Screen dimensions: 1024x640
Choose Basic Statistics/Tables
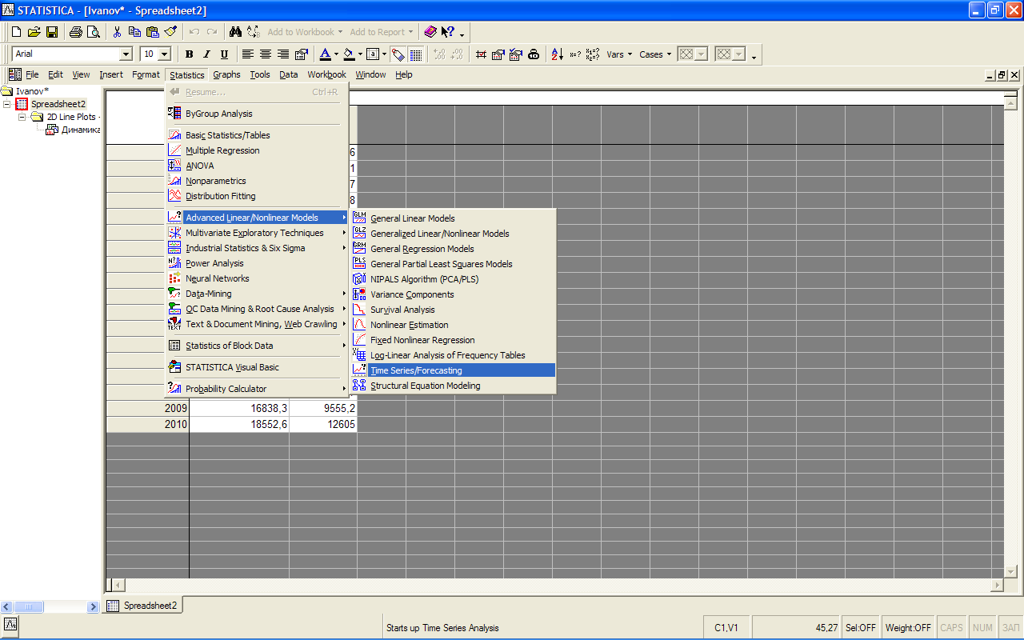257,135
